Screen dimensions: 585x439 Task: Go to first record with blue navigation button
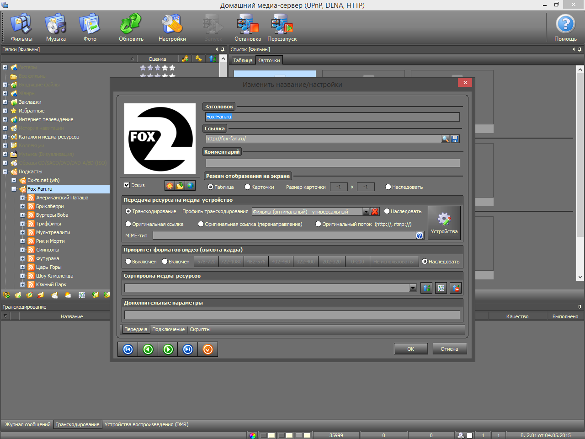(x=128, y=349)
